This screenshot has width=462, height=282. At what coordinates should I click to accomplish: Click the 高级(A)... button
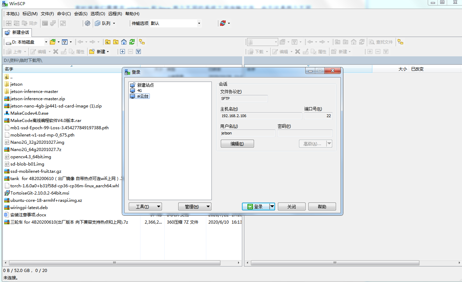[x=312, y=143]
